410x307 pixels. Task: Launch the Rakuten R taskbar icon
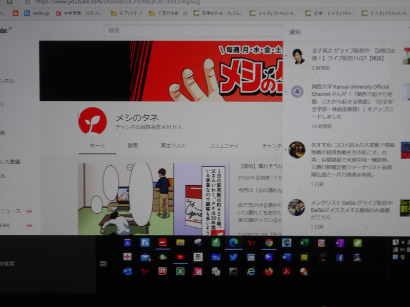[x=162, y=271]
